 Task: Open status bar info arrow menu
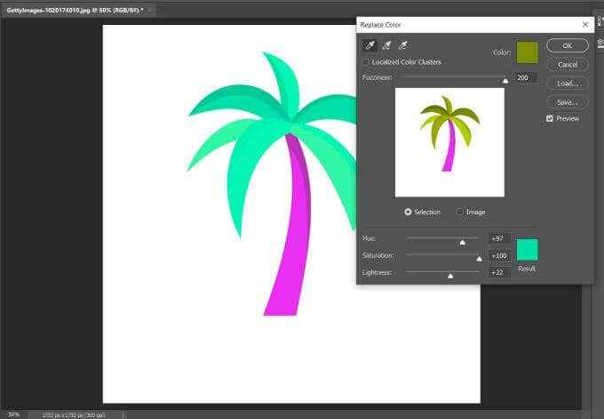123,415
